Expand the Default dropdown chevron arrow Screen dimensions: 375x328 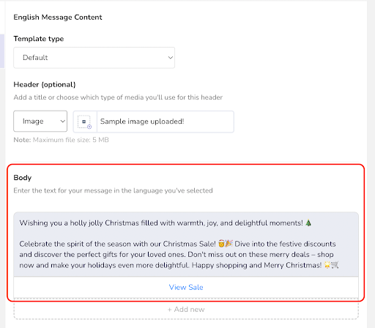[x=170, y=58]
